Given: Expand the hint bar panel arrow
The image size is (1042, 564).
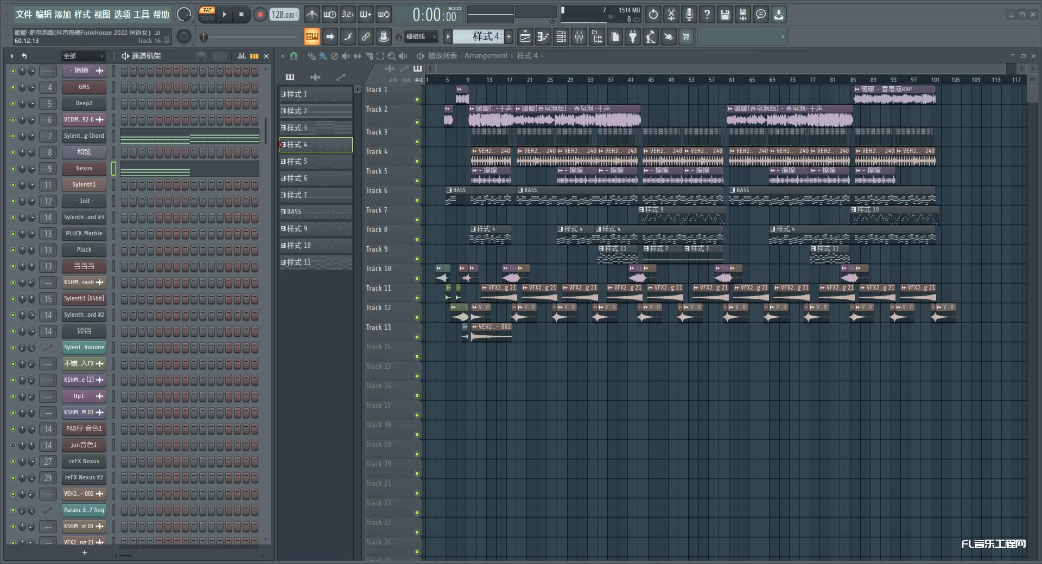Looking at the screenshot, I should click(x=783, y=37).
